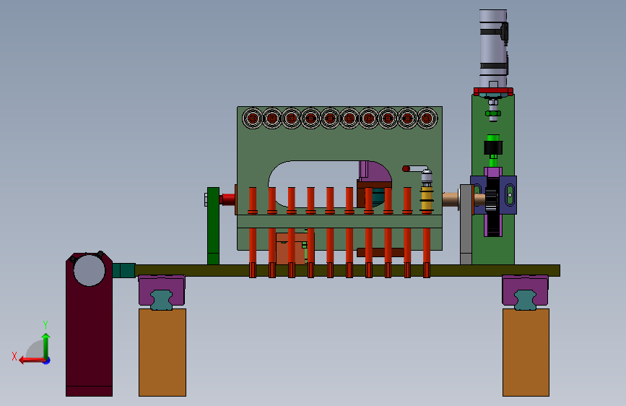The image size is (626, 406).
Task: Select the black coupling on the green rod
Action: [x=493, y=148]
